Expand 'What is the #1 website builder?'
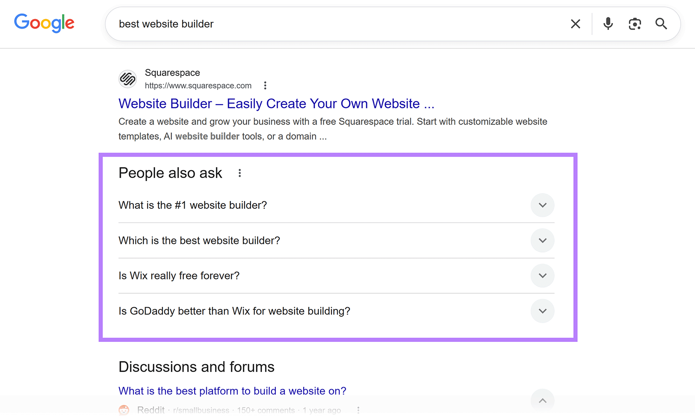Image resolution: width=695 pixels, height=420 pixels. click(x=542, y=205)
